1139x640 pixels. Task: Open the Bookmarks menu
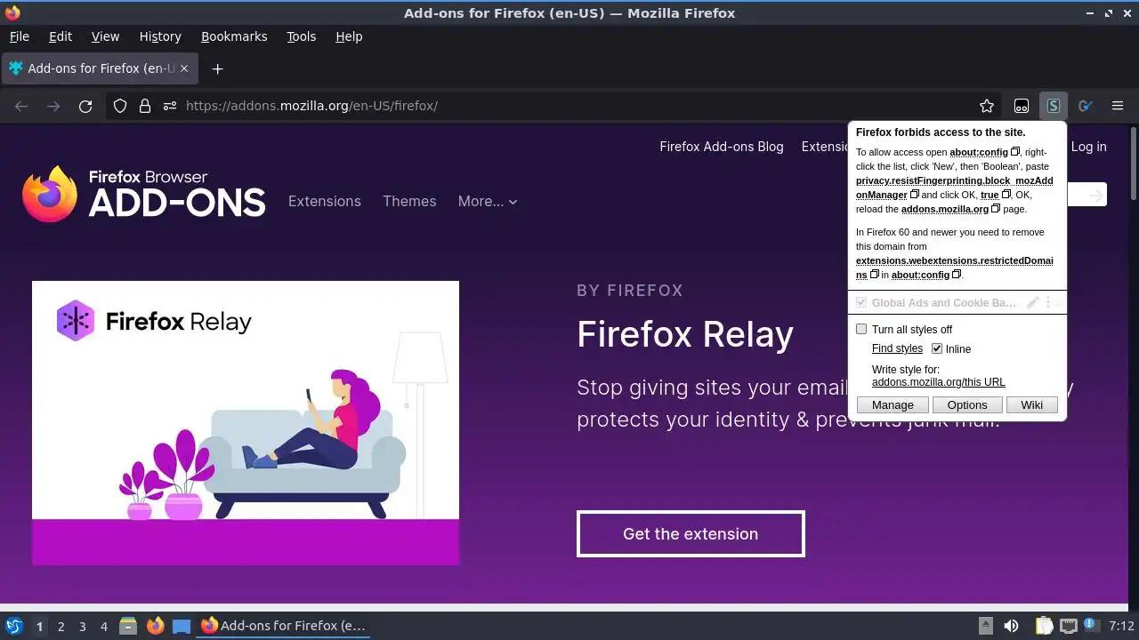point(234,36)
